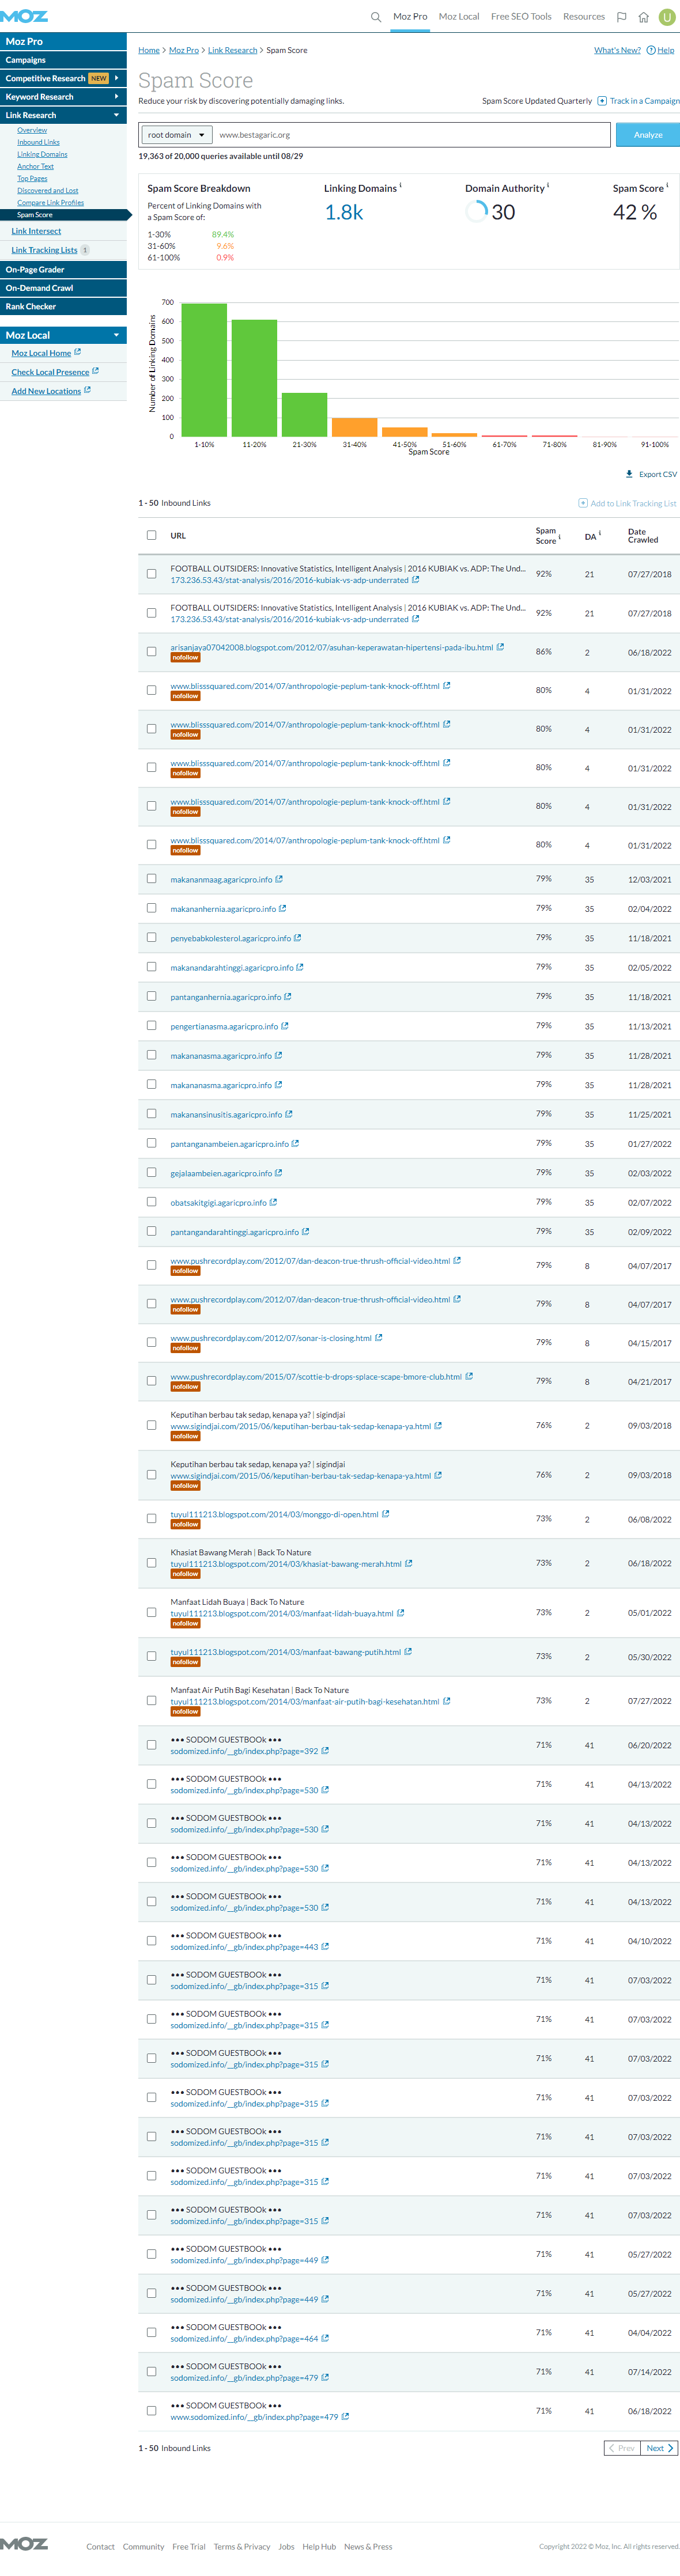Open the Resources menu

(x=584, y=17)
